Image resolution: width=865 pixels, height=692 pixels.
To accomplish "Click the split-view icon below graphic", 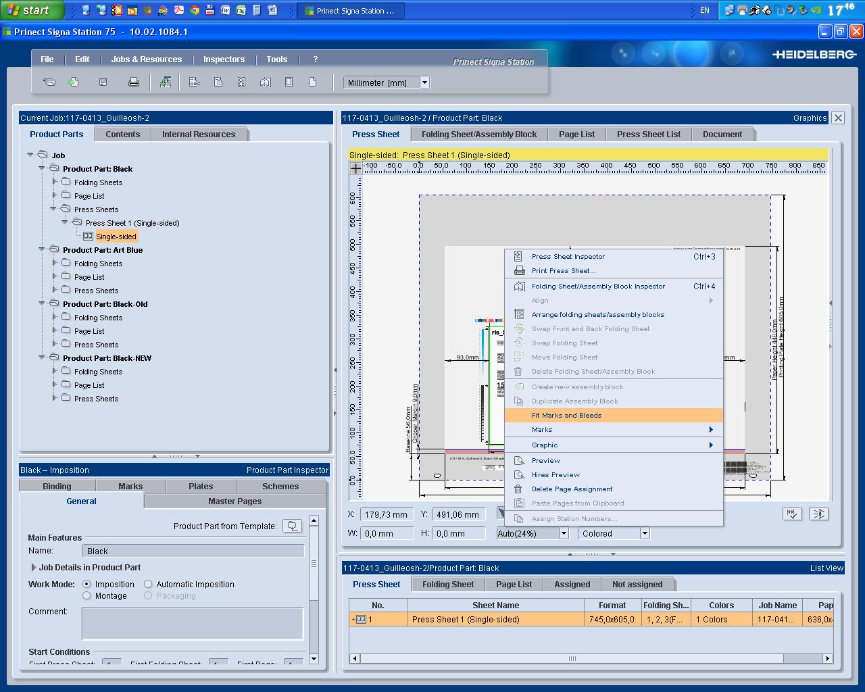I will 819,514.
